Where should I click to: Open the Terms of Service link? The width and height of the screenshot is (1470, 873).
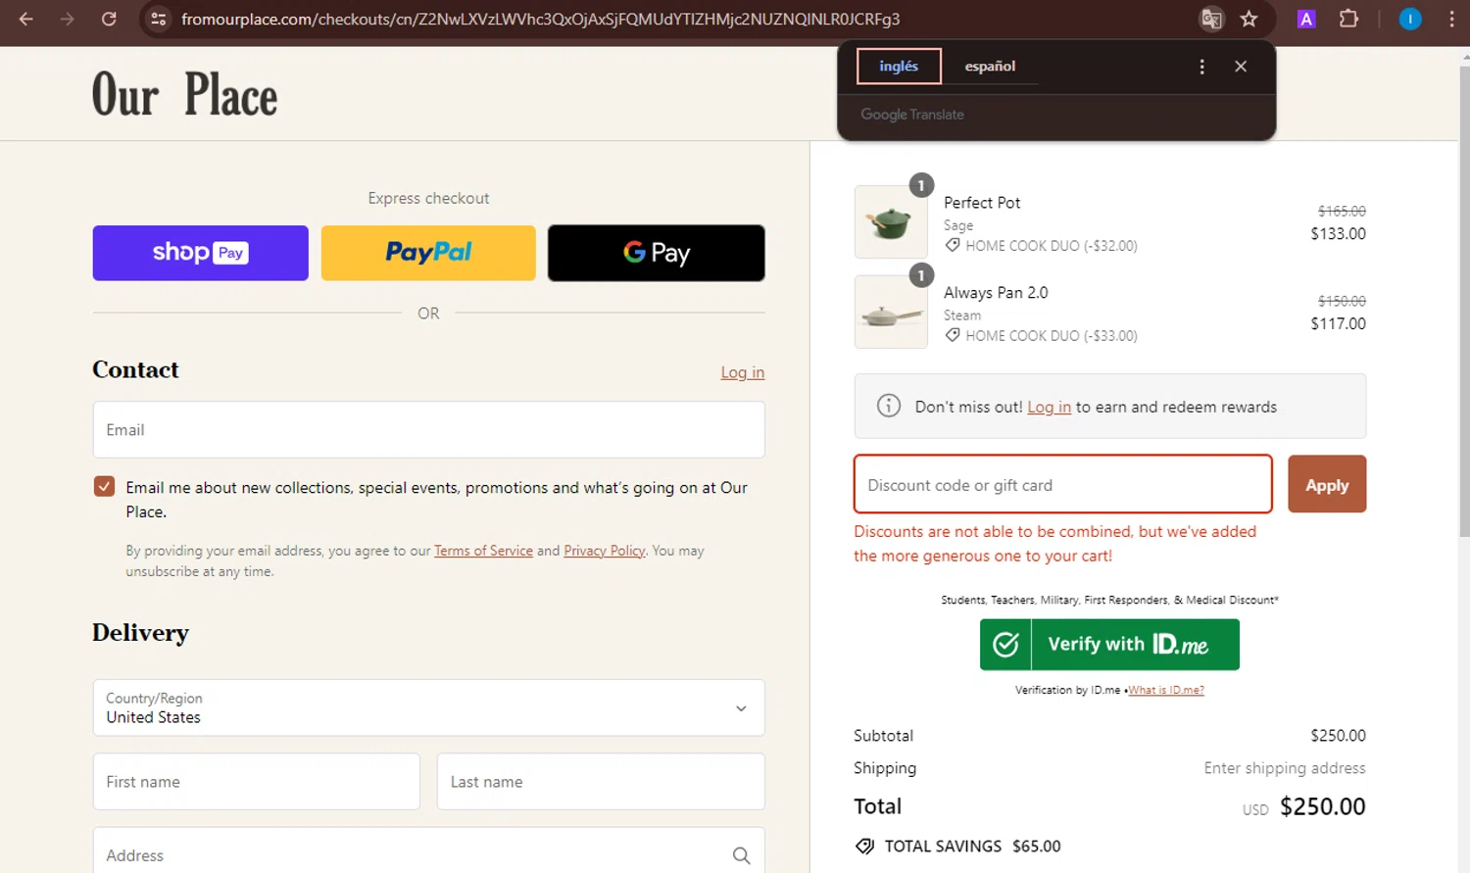[483, 551]
